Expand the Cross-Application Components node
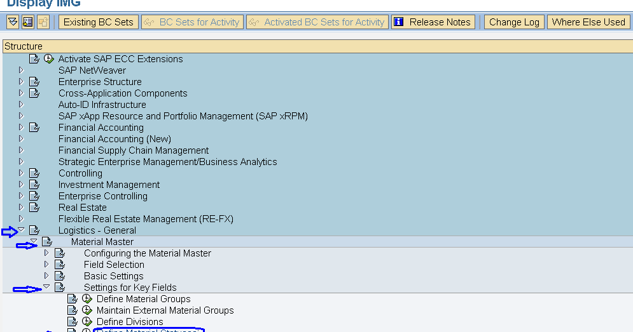 click(22, 93)
